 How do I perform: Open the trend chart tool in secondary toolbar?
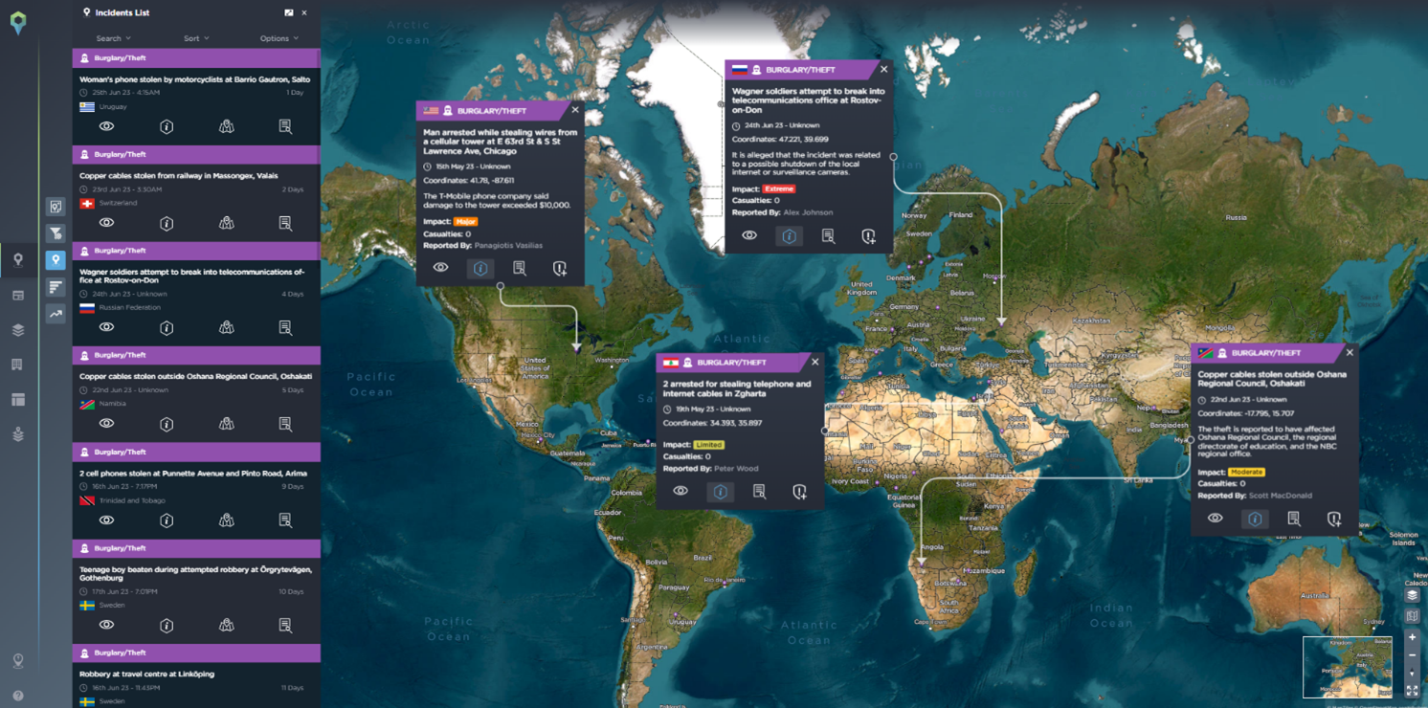click(x=56, y=314)
